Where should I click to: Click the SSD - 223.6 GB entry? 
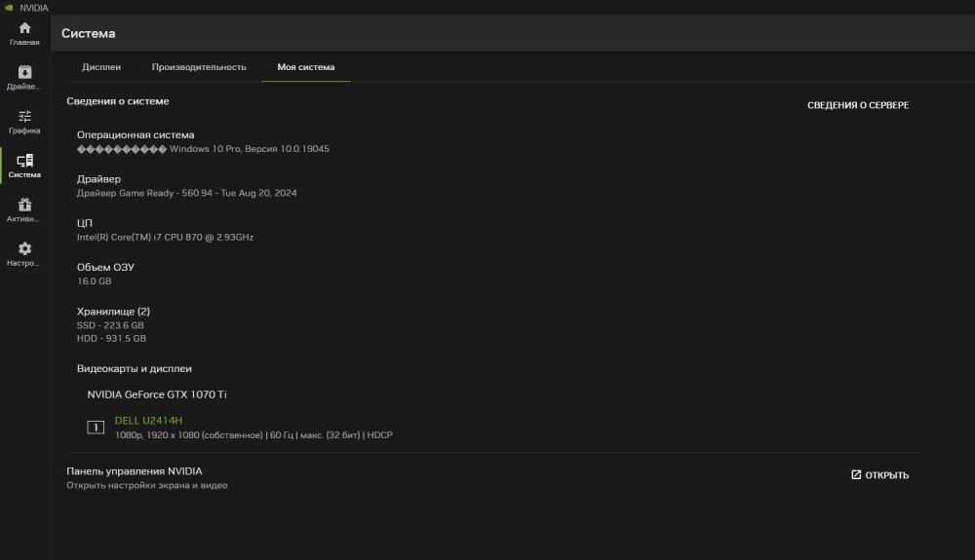click(x=110, y=325)
